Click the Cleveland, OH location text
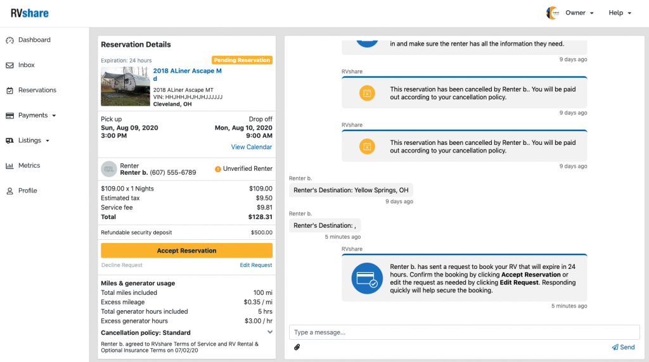 [x=172, y=104]
